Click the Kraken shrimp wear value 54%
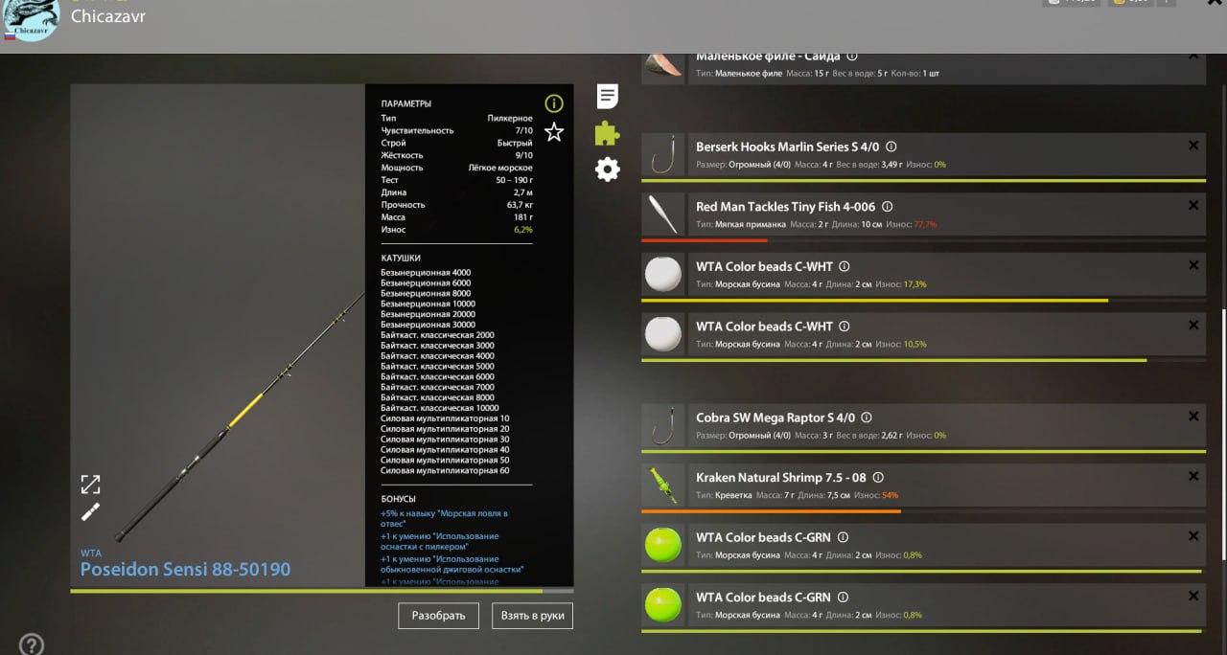Viewport: 1227px width, 655px height. click(x=890, y=495)
